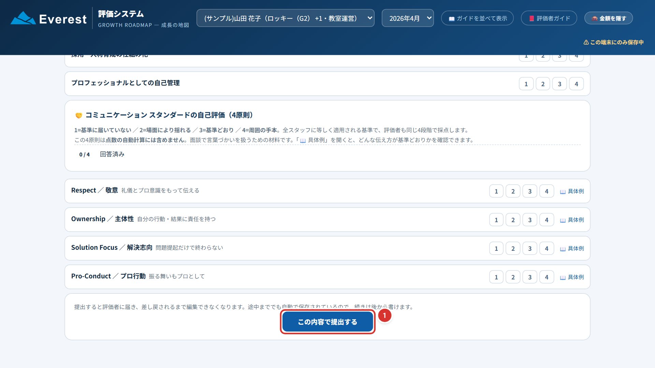Open 具体例 for the Respect row

point(572,191)
